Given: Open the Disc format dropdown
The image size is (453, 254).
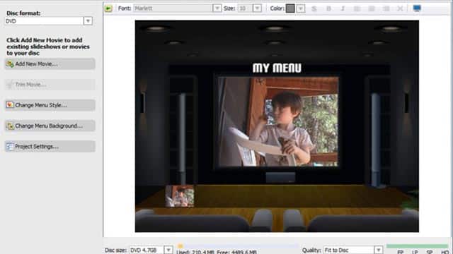Looking at the screenshot, I should 88,20.
